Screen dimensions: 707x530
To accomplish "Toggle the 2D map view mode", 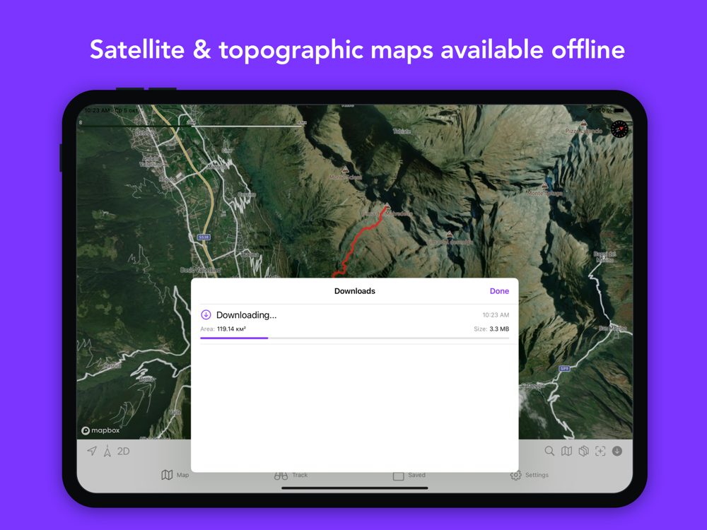I will (x=124, y=451).
